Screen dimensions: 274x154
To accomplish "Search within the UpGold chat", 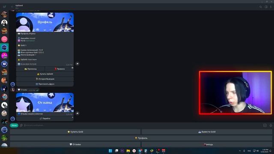I will 261,7.
